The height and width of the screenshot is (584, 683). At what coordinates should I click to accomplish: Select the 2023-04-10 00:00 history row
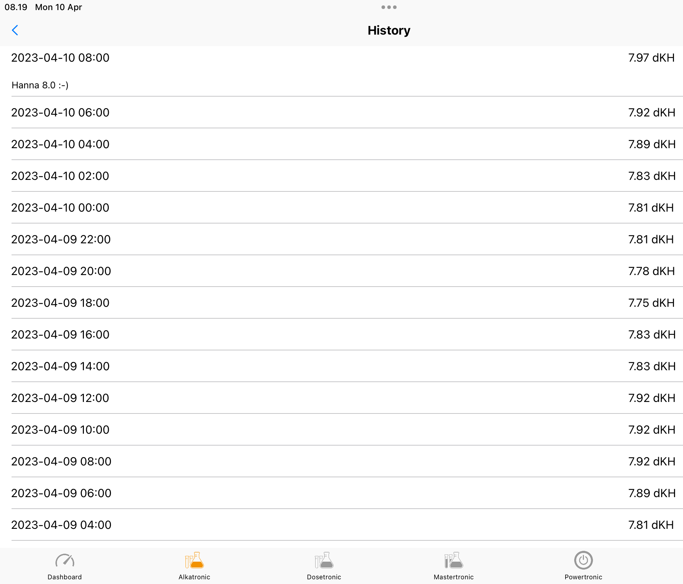(60, 208)
